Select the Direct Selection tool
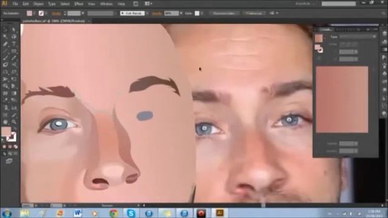388x218 pixels. coord(14,30)
